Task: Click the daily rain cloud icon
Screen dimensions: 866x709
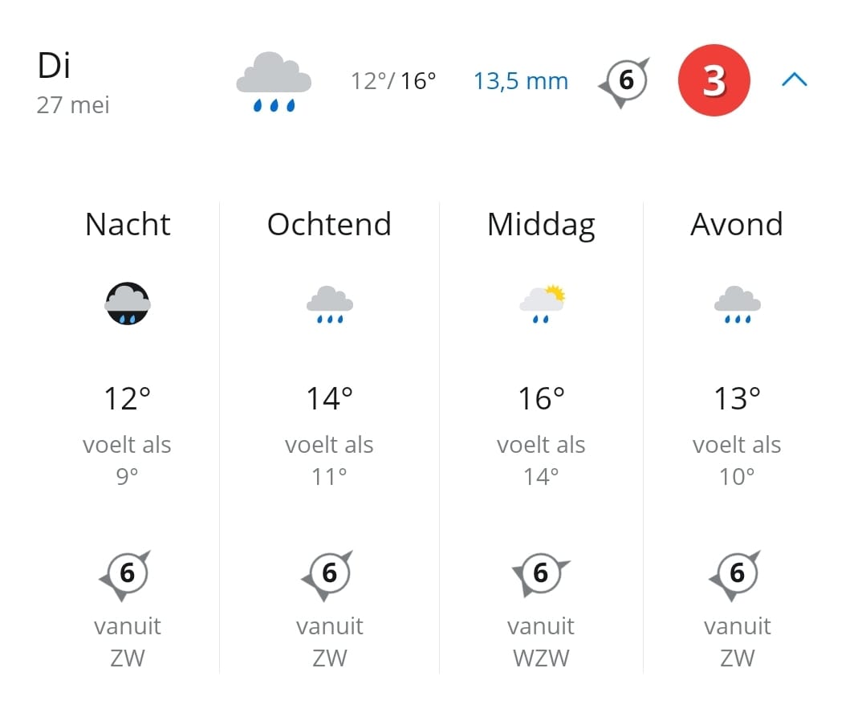Action: tap(274, 82)
